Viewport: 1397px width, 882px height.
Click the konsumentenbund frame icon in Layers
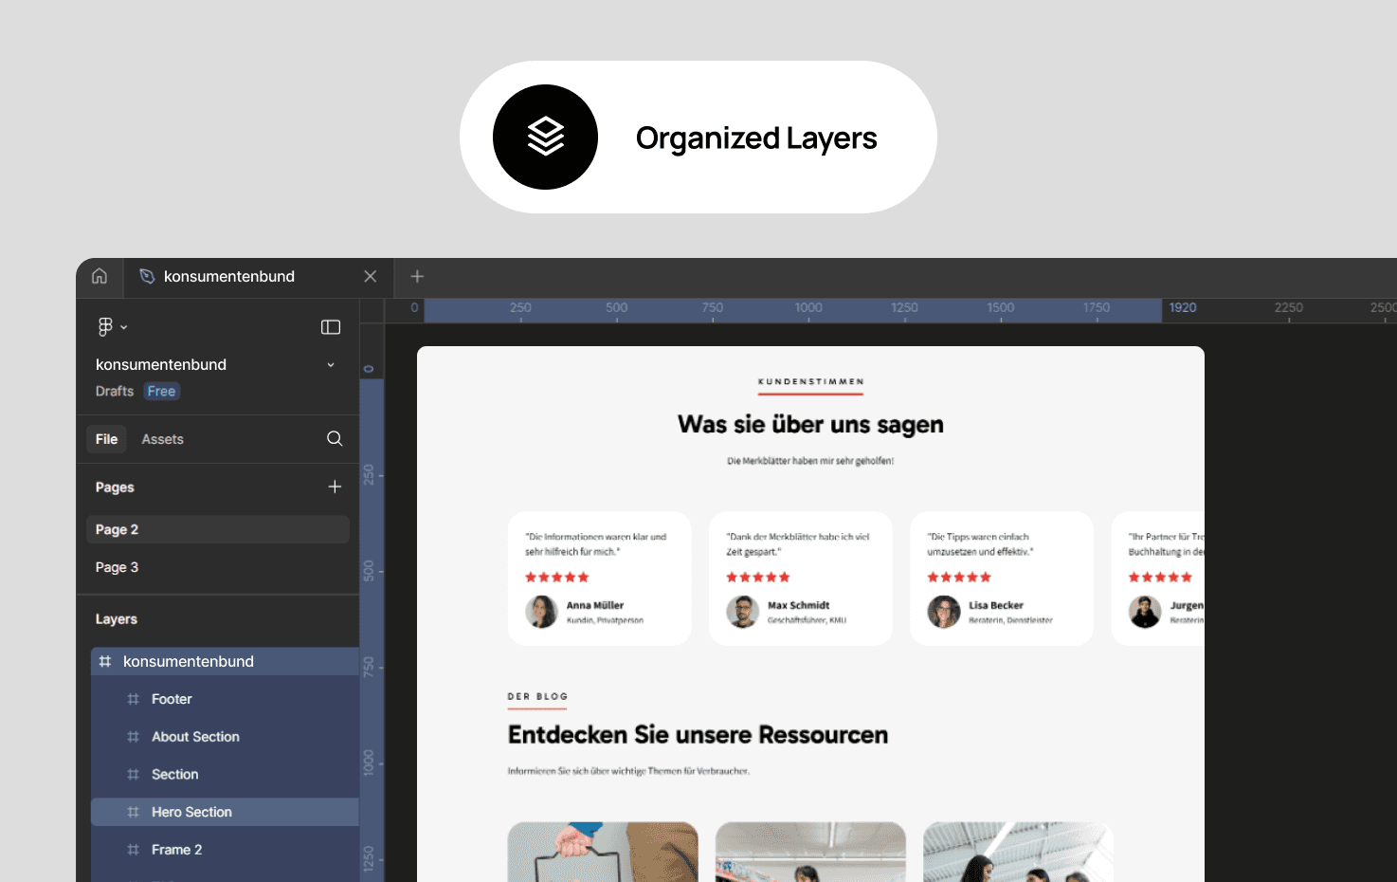tap(105, 661)
